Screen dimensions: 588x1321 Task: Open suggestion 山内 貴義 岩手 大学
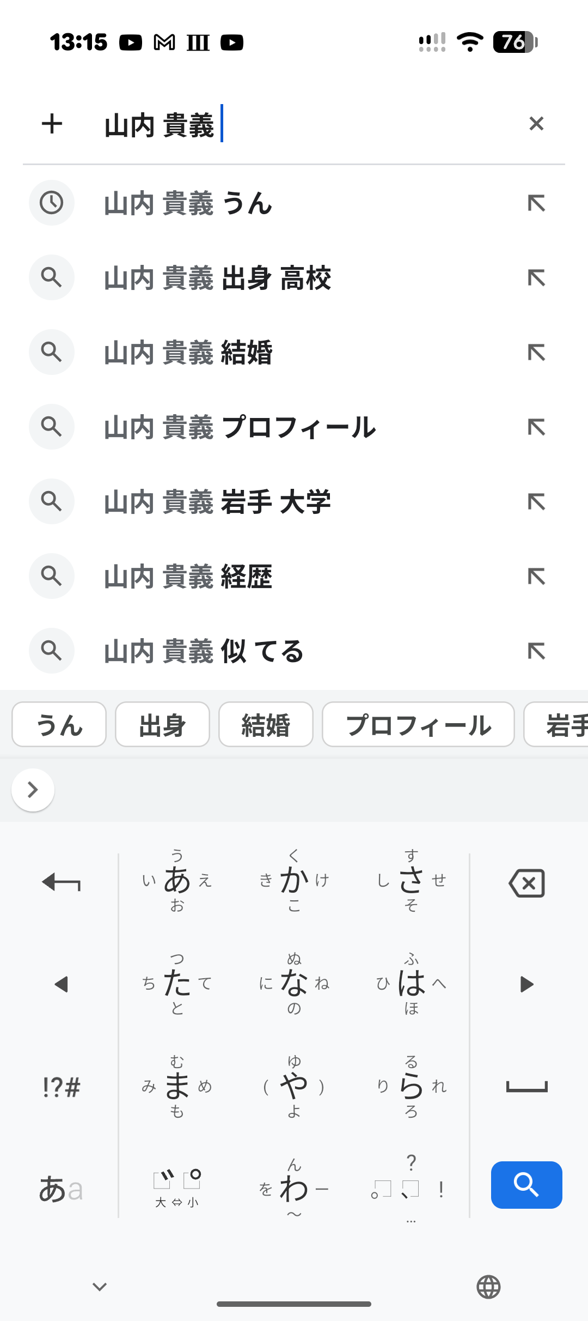pyautogui.click(x=218, y=502)
